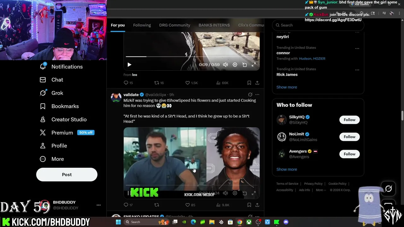Open Chat from the sidebar

pyautogui.click(x=51, y=80)
